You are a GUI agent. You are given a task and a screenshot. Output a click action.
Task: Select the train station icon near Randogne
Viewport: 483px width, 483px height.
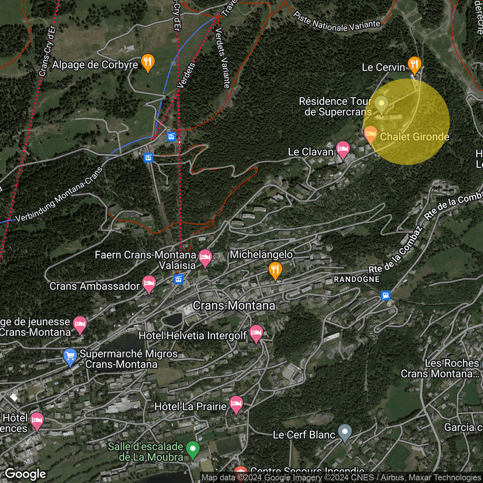pos(385,296)
